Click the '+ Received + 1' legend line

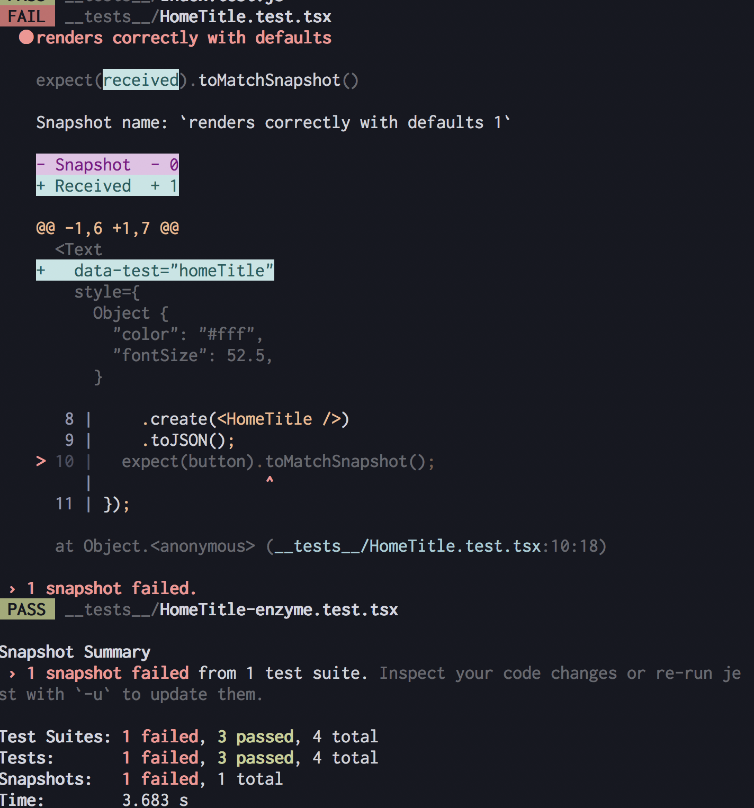(107, 186)
